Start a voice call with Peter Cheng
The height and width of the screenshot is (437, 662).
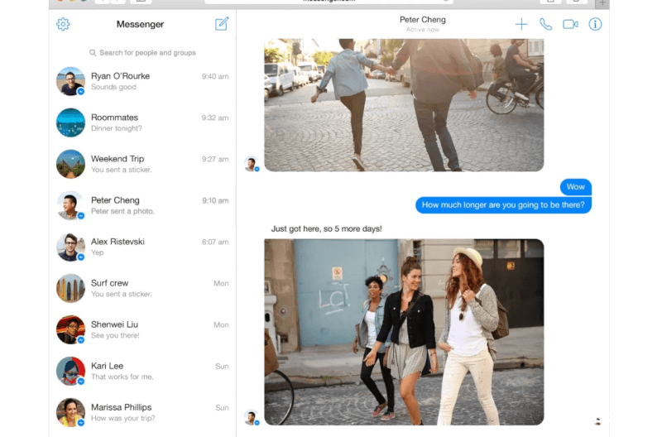point(545,24)
